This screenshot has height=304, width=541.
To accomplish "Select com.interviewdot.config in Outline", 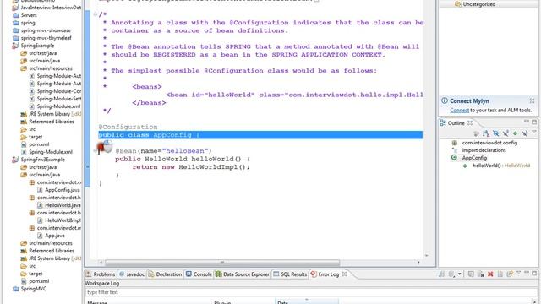I will (489, 143).
